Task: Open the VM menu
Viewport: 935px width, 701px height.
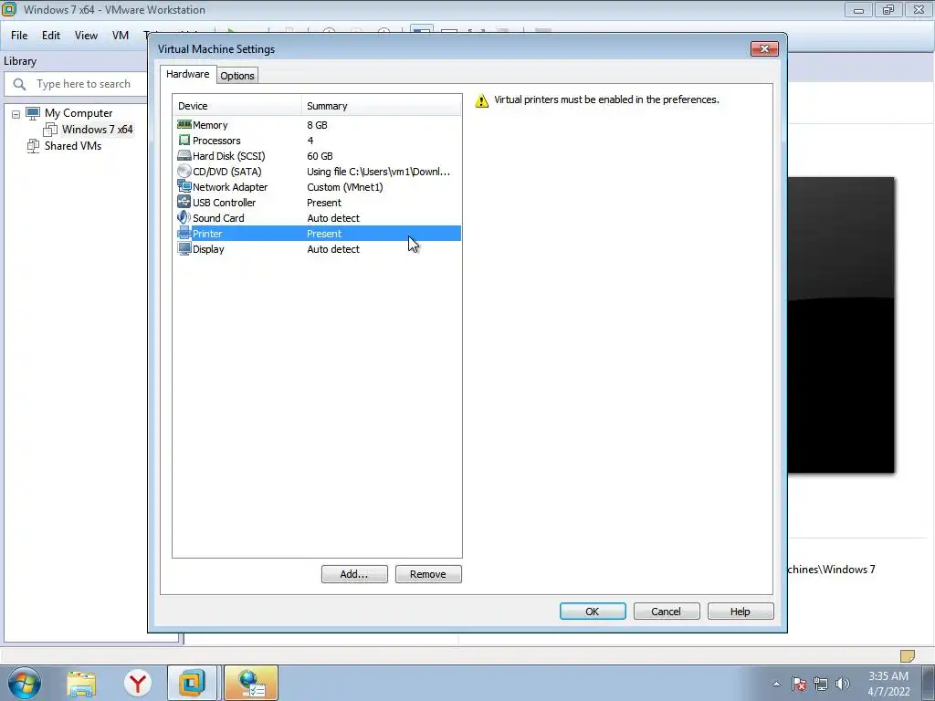Action: 121,36
